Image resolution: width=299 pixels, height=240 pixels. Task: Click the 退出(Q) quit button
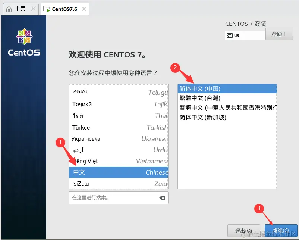(244, 230)
